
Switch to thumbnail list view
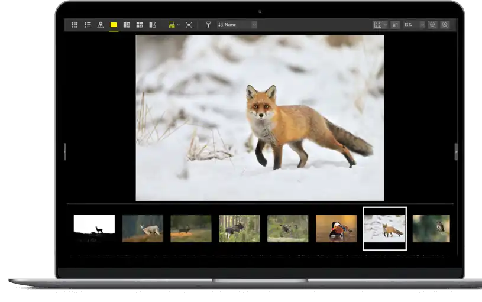click(x=88, y=25)
